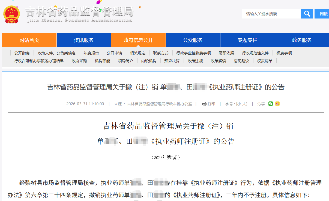Select the 政府信息公开 navigation tab
The height and width of the screenshot is (201, 329).
tap(138, 40)
